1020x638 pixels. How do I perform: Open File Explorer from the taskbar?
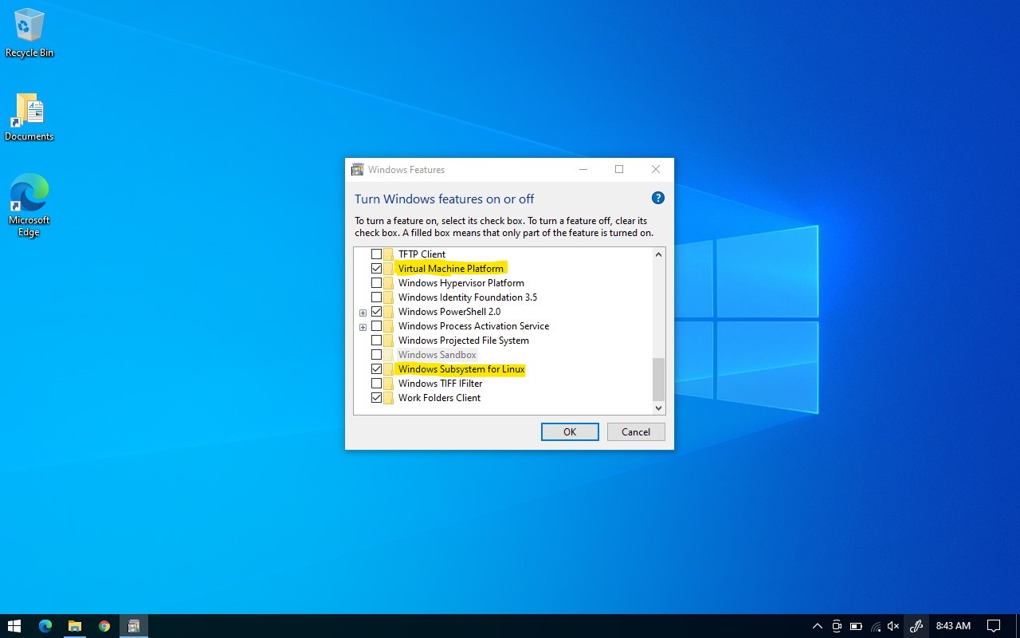pyautogui.click(x=75, y=626)
